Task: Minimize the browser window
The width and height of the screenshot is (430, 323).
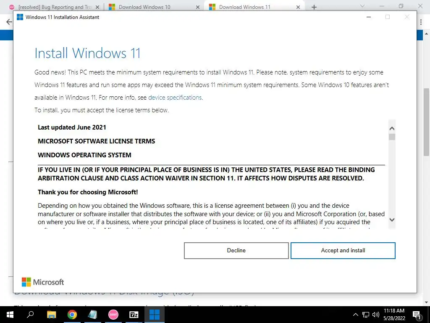Action: pyautogui.click(x=382, y=6)
